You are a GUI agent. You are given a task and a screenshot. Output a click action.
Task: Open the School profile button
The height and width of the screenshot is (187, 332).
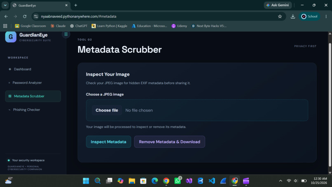tap(309, 17)
